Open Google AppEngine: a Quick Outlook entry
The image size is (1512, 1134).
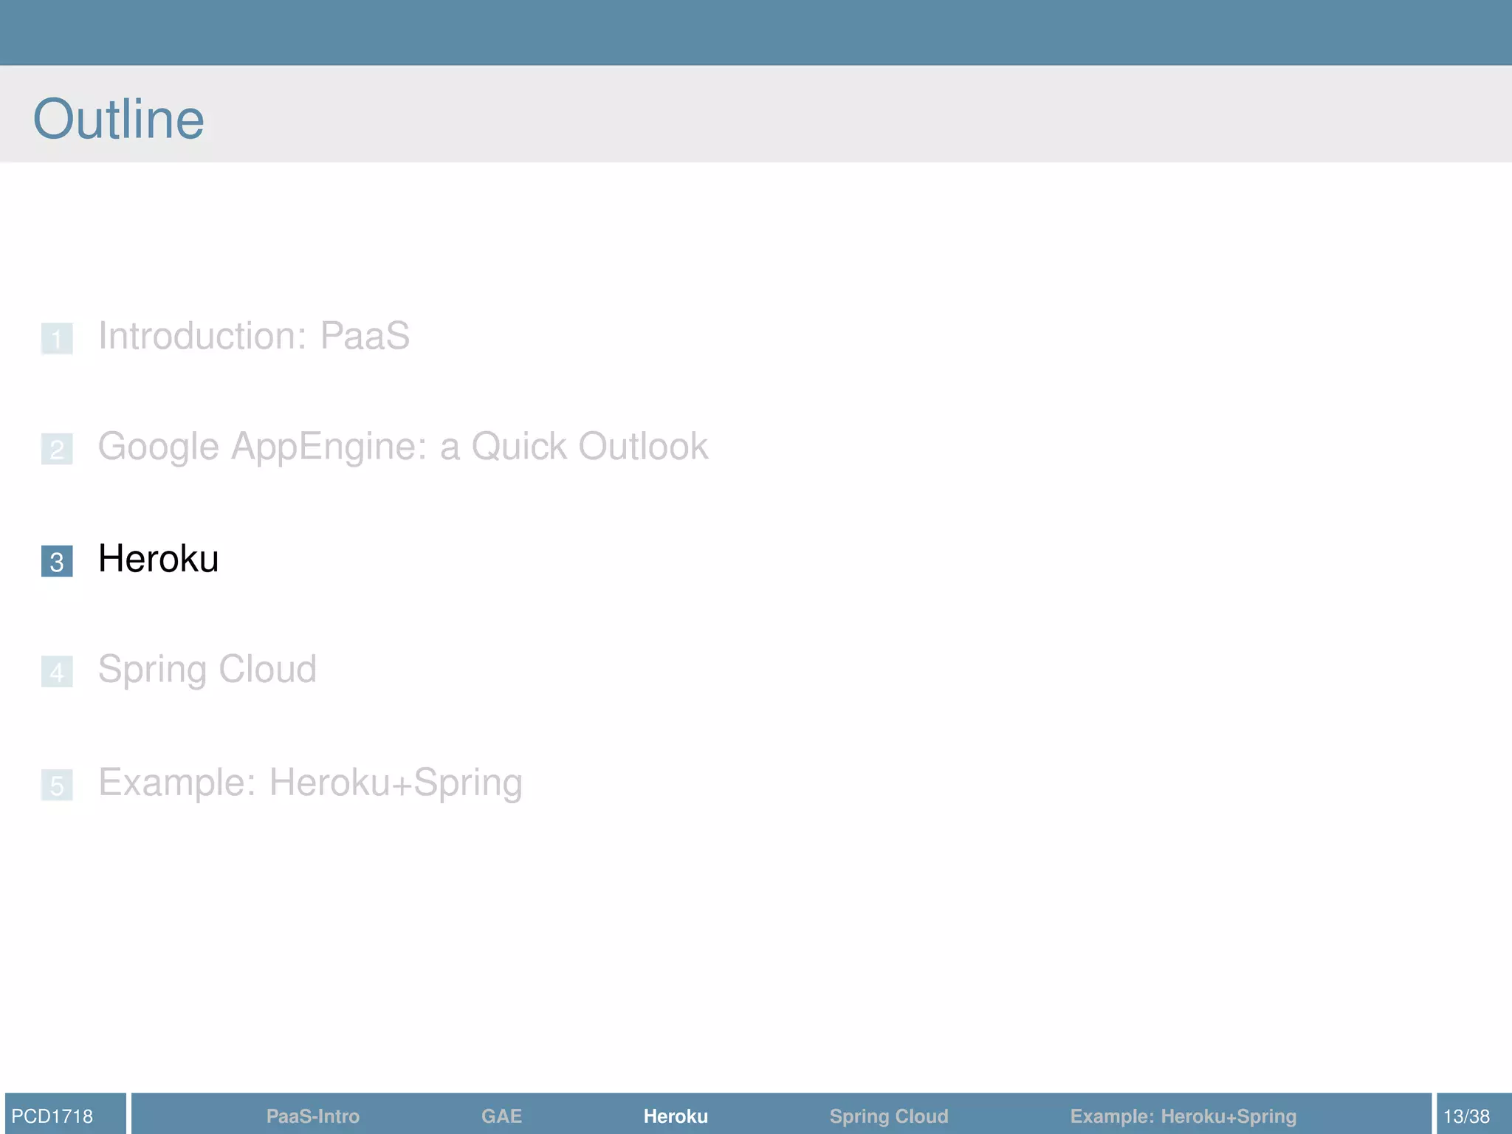(x=403, y=447)
